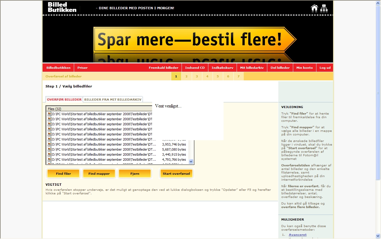Click the Find filer button

point(63,173)
